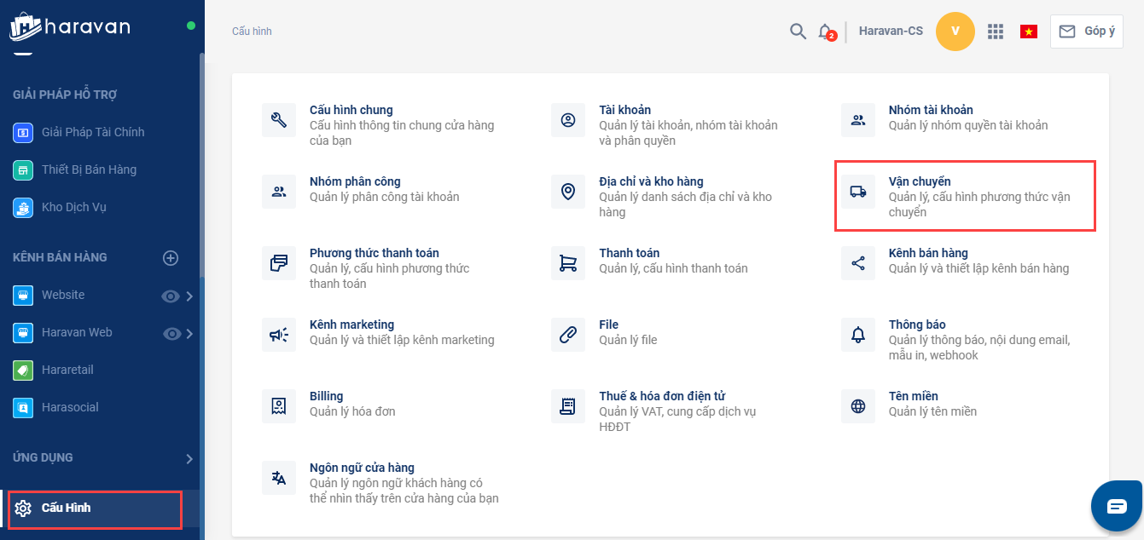Click the yellow V account avatar

(955, 32)
